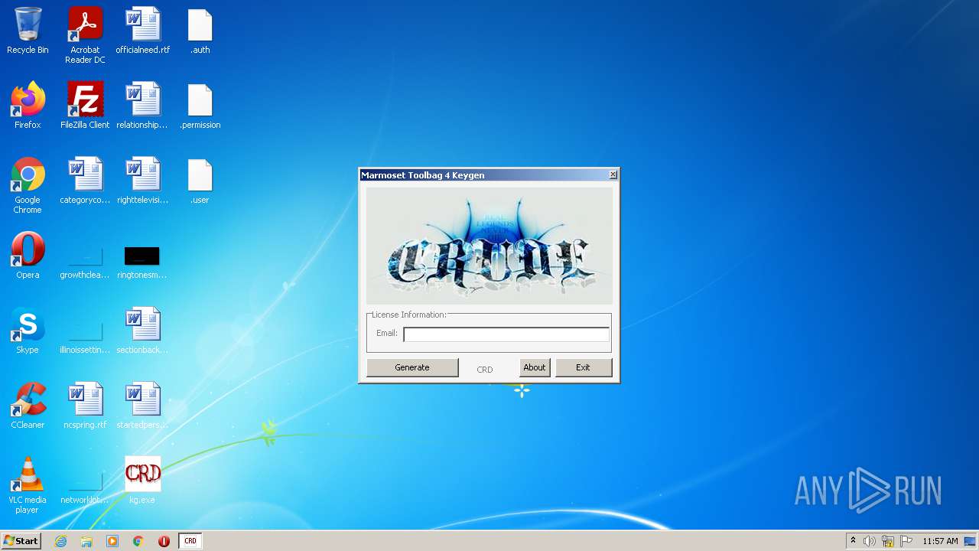Open the network tray icon
Image resolution: width=979 pixels, height=551 pixels.
coord(888,541)
